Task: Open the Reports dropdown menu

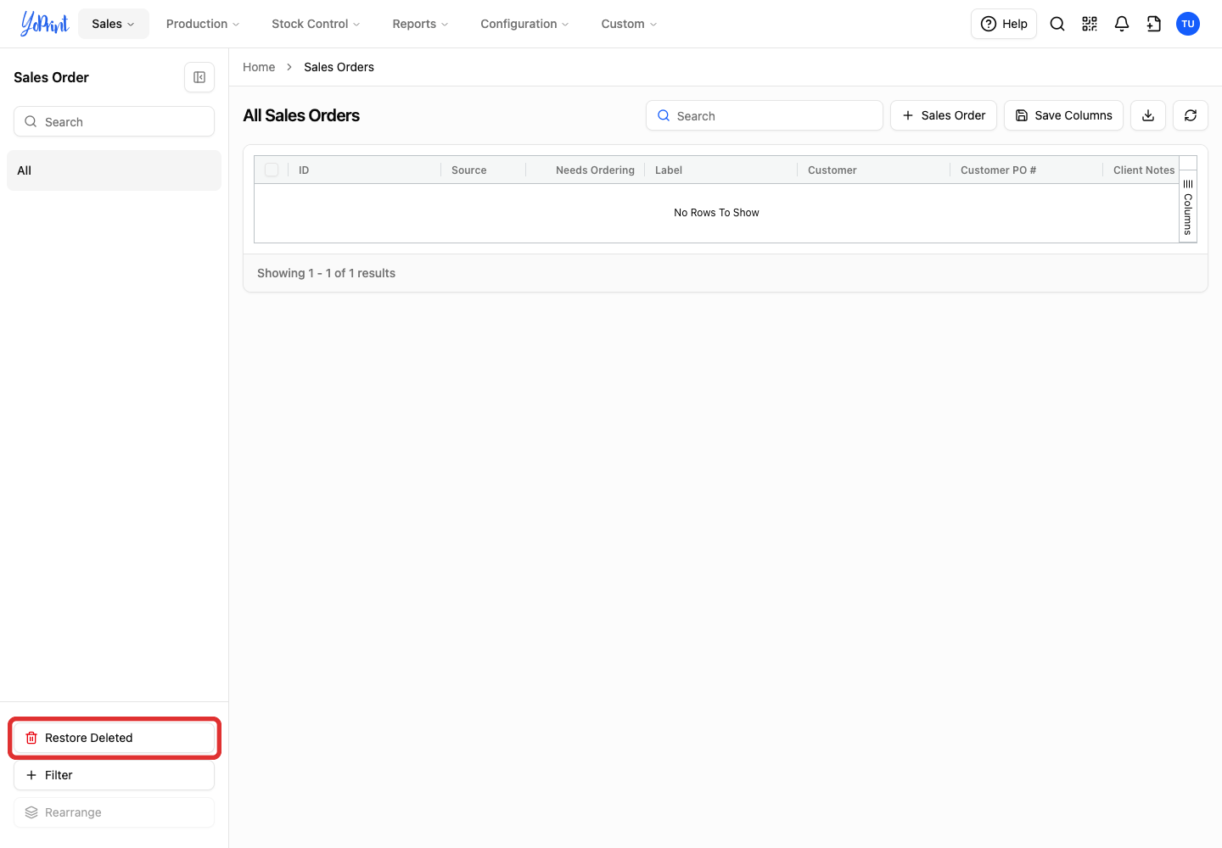Action: click(420, 24)
